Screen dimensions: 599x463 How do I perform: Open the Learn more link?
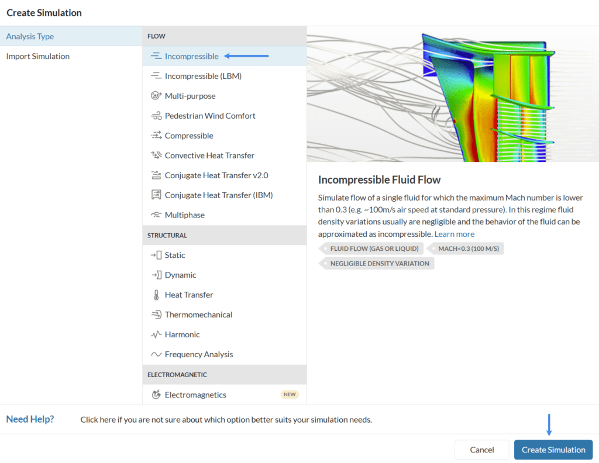click(455, 233)
